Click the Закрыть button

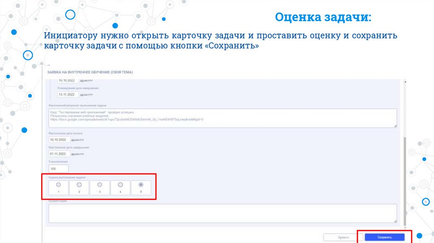pyautogui.click(x=343, y=237)
